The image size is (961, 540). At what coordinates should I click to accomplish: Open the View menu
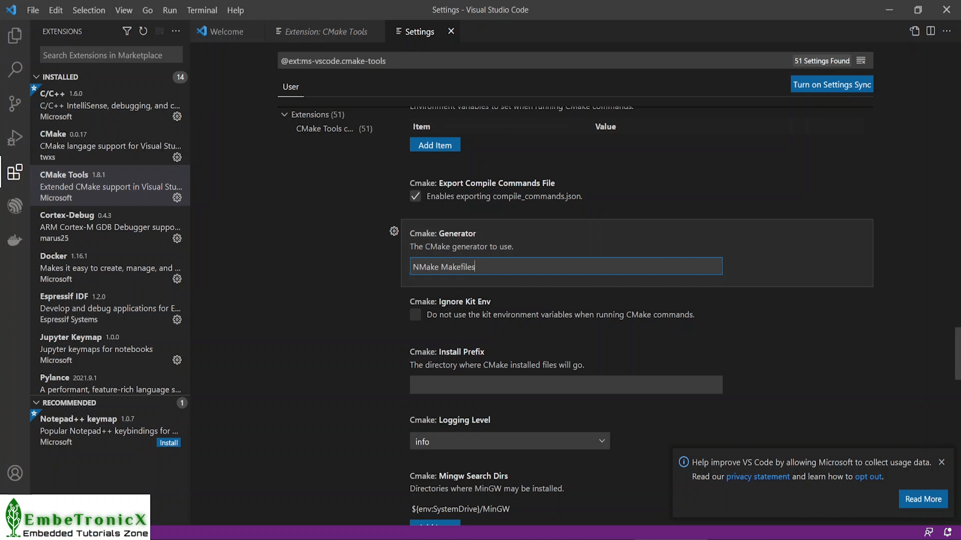(x=124, y=10)
